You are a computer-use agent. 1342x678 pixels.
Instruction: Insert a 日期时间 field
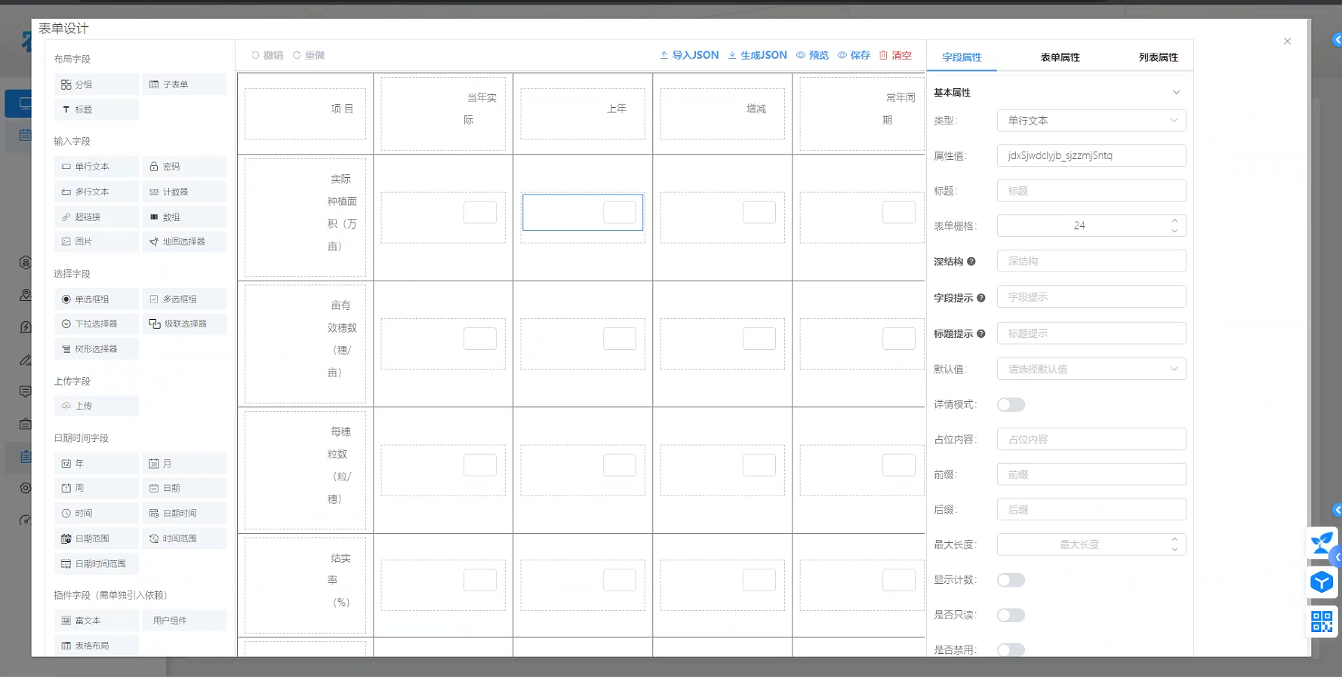(184, 514)
